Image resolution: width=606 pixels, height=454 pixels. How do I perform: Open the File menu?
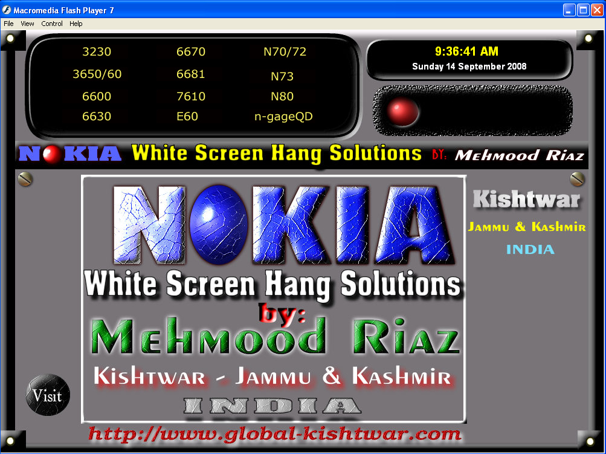coord(8,24)
